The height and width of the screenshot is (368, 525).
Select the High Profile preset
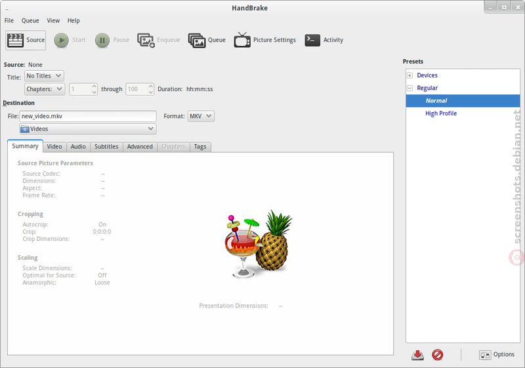[463, 113]
